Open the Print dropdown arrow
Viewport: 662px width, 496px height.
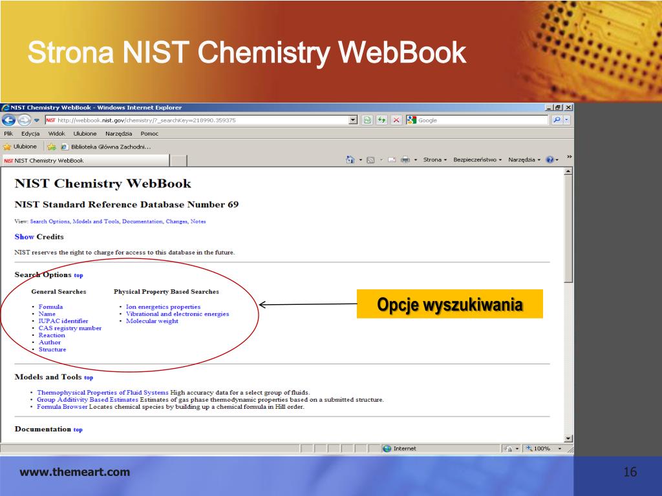(x=416, y=160)
